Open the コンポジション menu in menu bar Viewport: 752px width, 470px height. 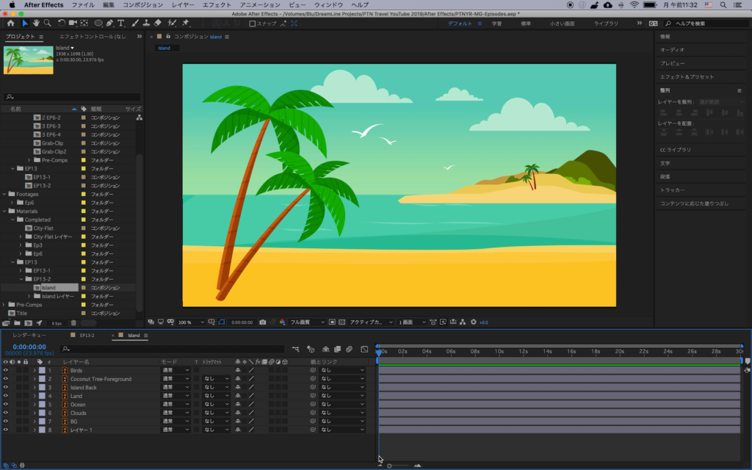(x=143, y=4)
